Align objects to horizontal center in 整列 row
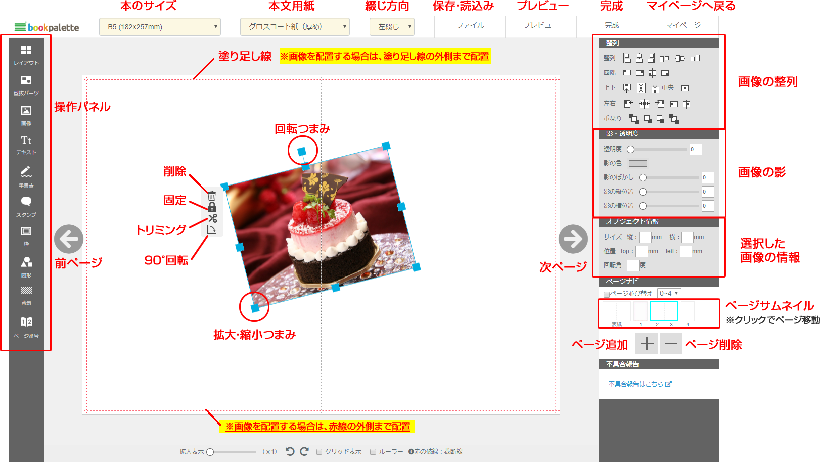The width and height of the screenshot is (820, 462). (639, 58)
